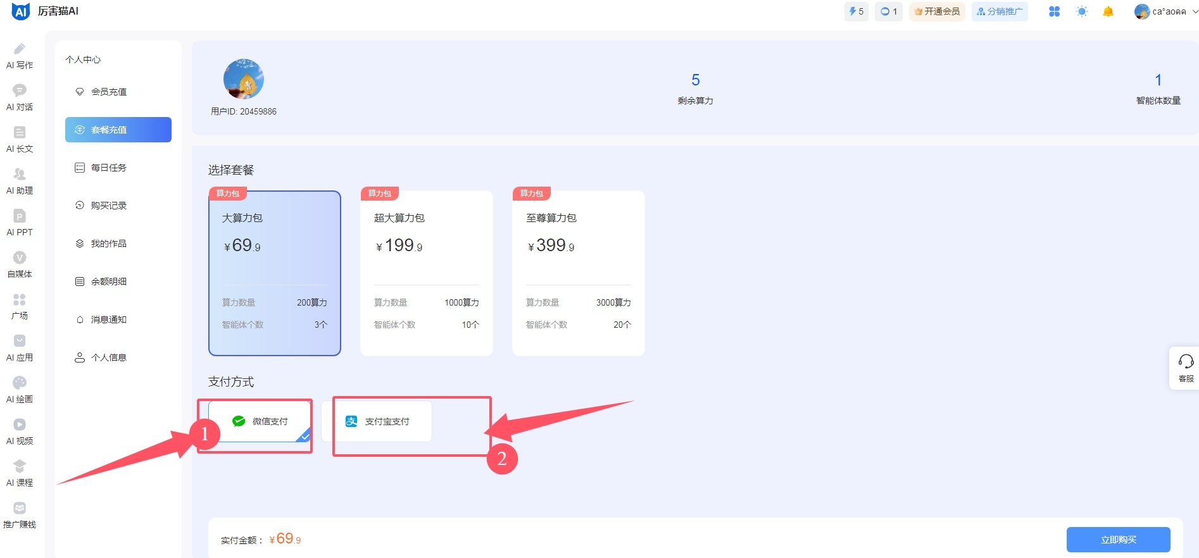Choose the 至尊算力包 ¥399.9 package
Screen dimensions: 1199x558
click(578, 273)
